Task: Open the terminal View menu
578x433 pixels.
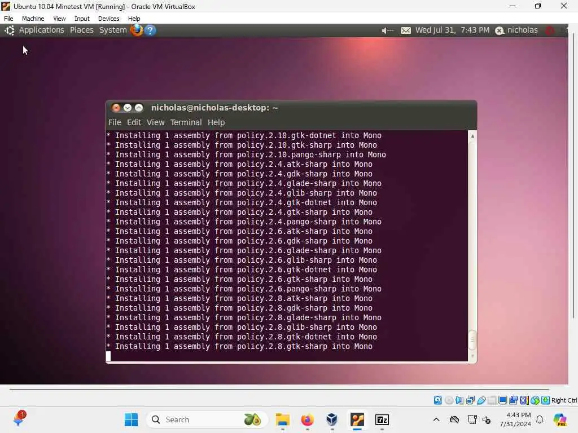Action: pyautogui.click(x=156, y=122)
